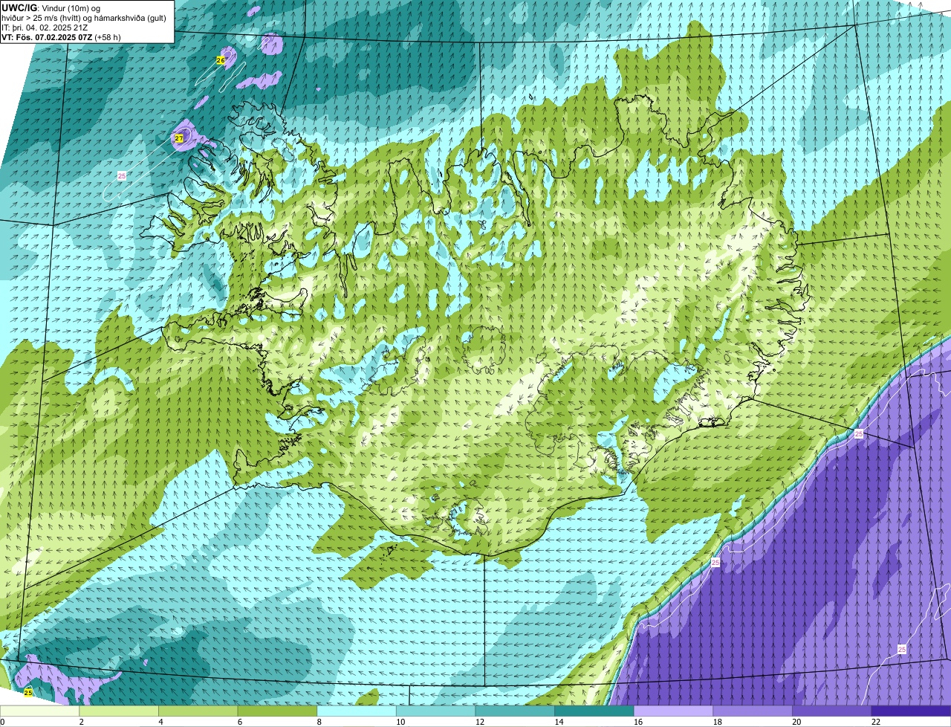This screenshot has width=951, height=727.
Task: Click the legend scale value 8
Action: pos(319,722)
